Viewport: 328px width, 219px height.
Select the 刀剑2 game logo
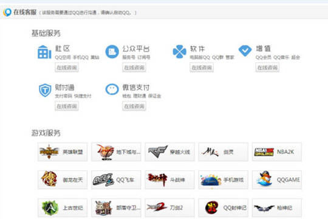[x=157, y=207]
